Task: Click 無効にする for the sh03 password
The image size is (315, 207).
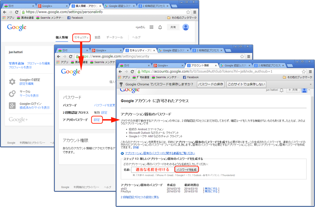Action: [211, 189]
